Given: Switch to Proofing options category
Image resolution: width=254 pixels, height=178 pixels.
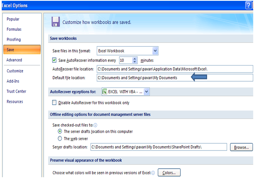Looking at the screenshot, I should click(x=14, y=40).
